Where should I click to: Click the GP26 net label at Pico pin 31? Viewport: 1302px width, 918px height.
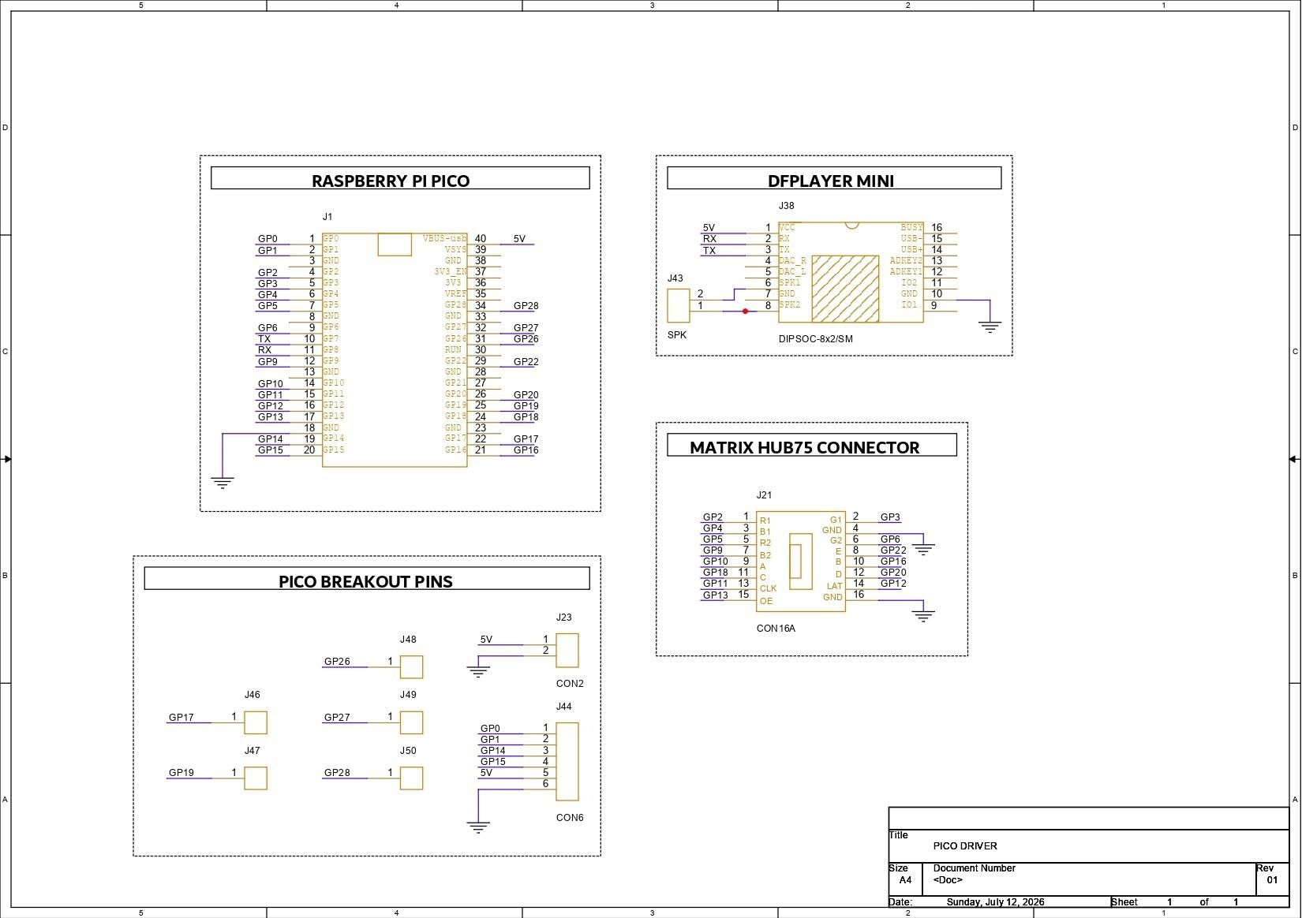(526, 339)
